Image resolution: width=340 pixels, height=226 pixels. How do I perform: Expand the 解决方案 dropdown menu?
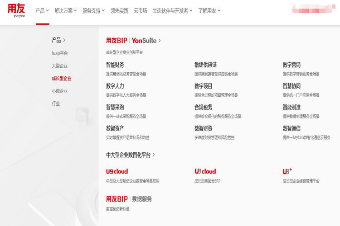point(65,10)
